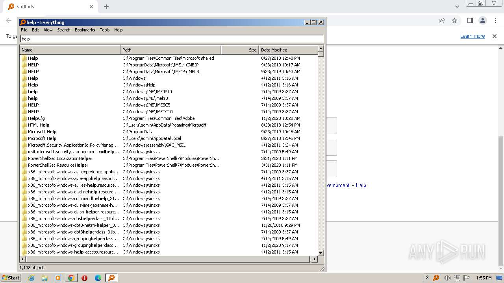Sort results by Name column header

70,50
